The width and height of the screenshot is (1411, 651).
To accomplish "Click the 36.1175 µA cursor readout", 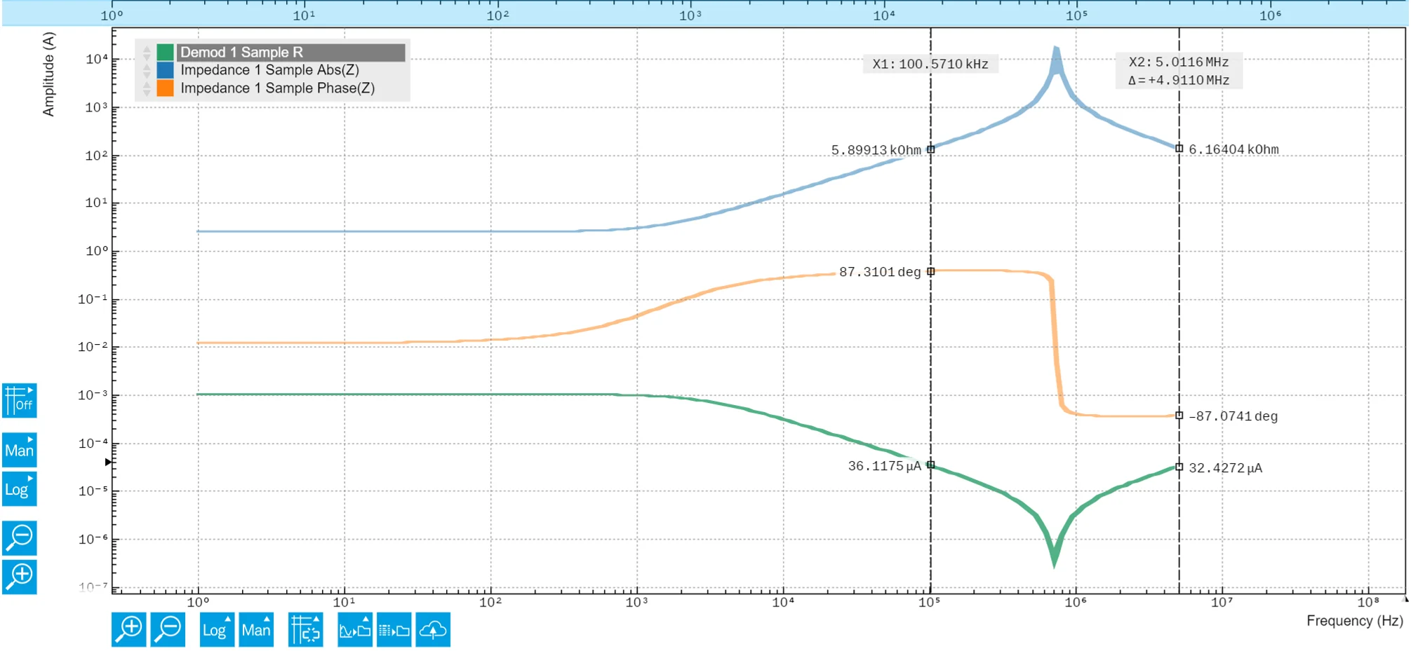I will [884, 466].
